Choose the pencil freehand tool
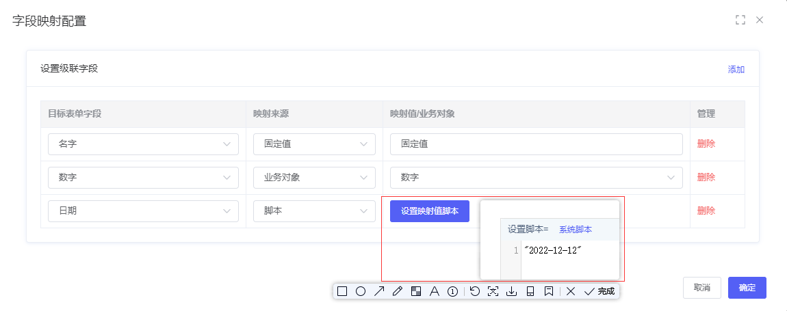Screen dimensions: 787x311 click(398, 291)
